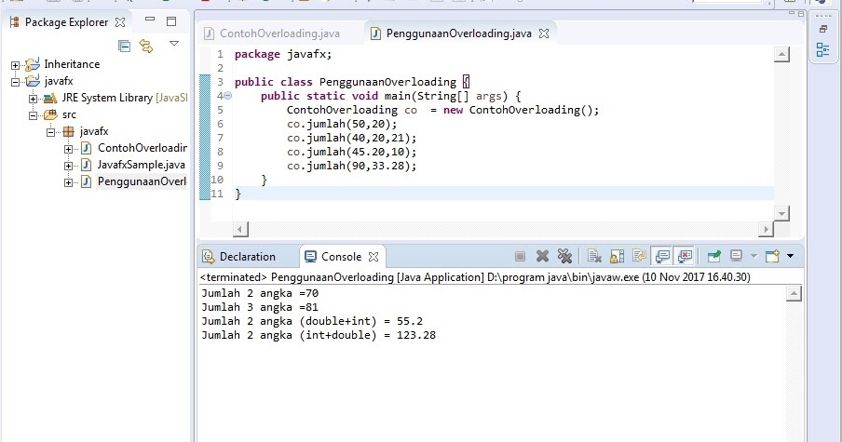
Task: Toggle Scroll Lock in the Console
Action: (x=617, y=257)
